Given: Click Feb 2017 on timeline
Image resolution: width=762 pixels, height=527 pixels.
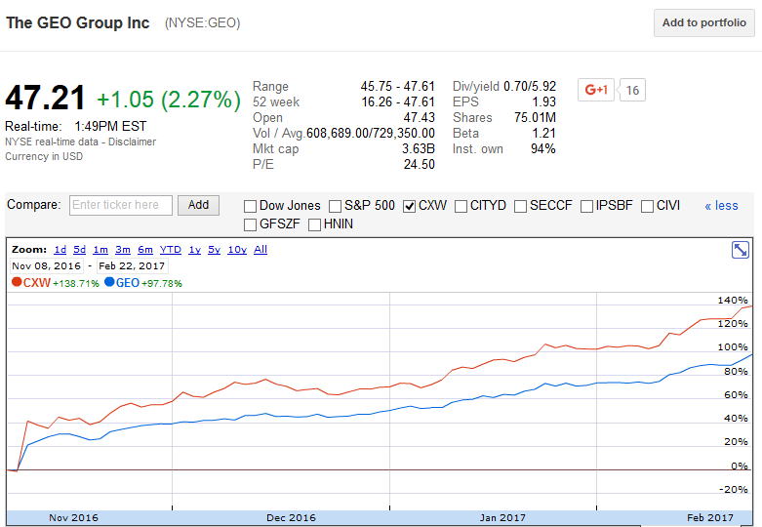Looking at the screenshot, I should click(710, 518).
